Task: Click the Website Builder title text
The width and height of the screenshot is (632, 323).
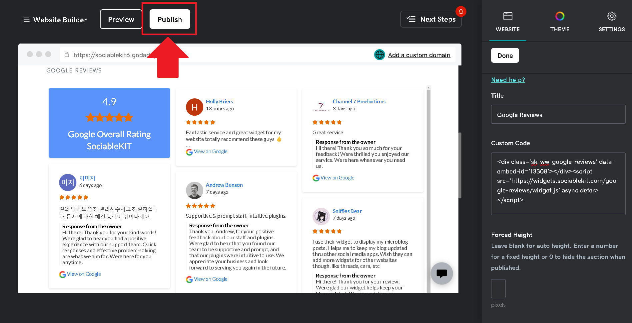Action: coord(60,20)
